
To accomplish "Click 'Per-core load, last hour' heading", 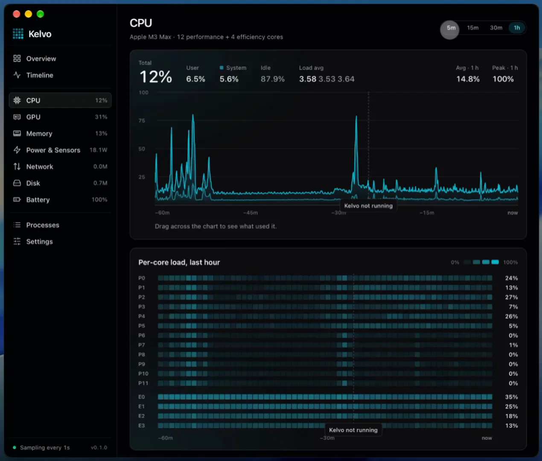I will click(x=179, y=262).
